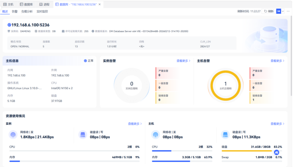Click the 实例 网络收|发 network icon

click(13, 134)
